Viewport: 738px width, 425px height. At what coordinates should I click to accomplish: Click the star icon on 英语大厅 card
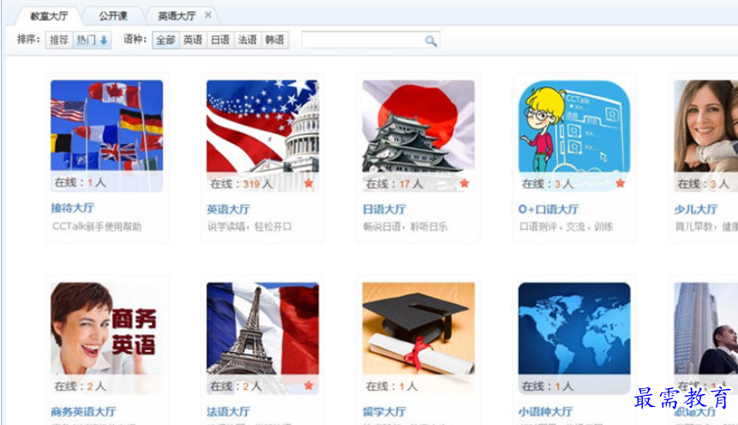pyautogui.click(x=309, y=183)
